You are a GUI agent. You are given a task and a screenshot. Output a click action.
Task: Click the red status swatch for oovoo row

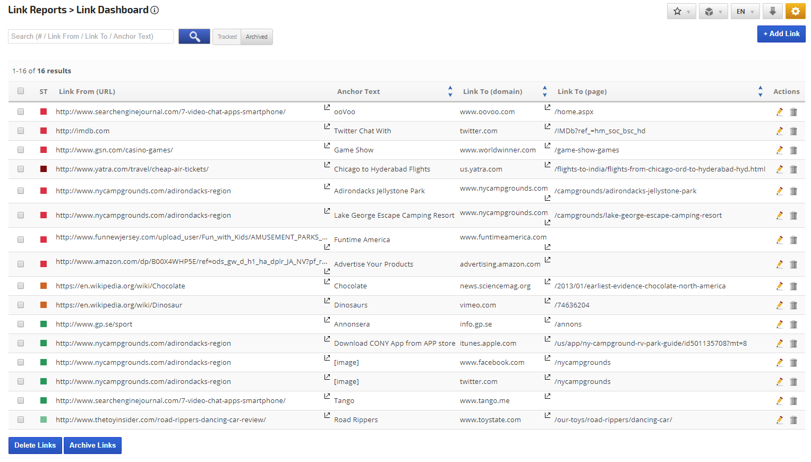click(44, 112)
